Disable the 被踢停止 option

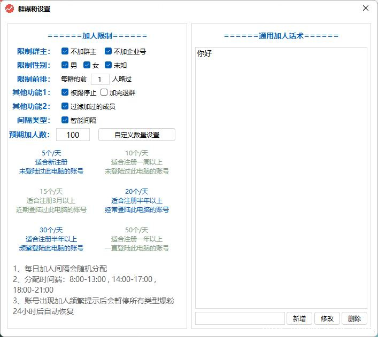pos(65,92)
